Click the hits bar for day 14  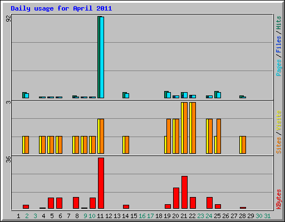[x=124, y=95]
